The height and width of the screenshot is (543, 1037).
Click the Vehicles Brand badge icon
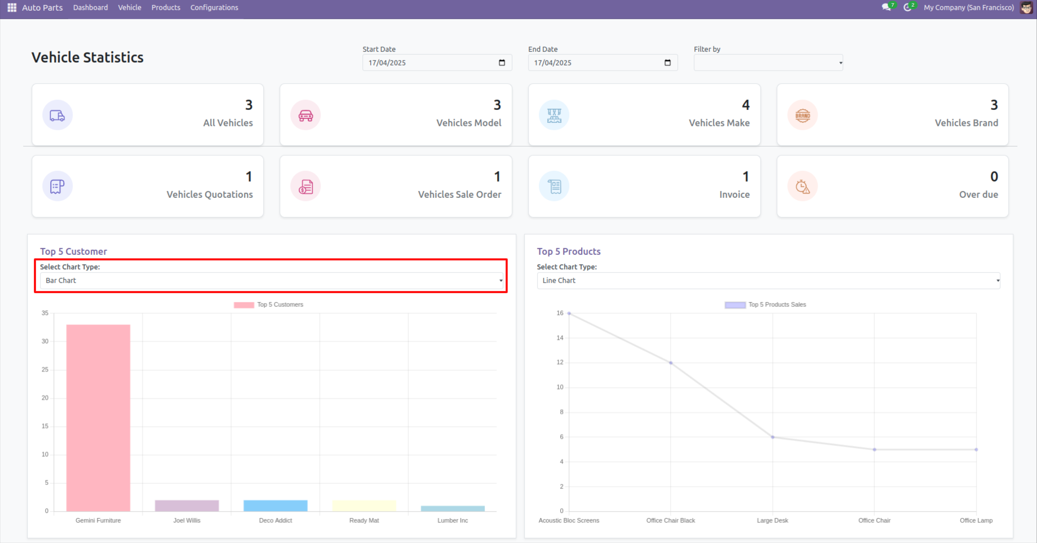pos(803,115)
